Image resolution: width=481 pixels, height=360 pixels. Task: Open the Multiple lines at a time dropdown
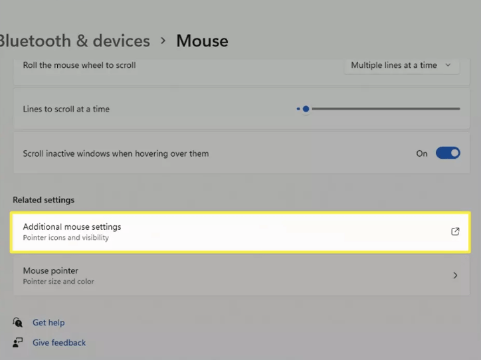click(x=401, y=65)
